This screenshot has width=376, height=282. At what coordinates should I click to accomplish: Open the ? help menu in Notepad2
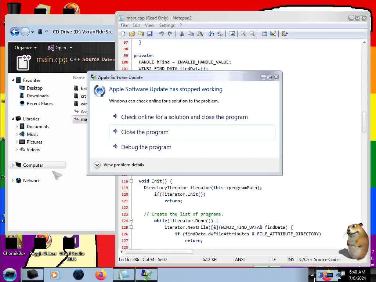pyautogui.click(x=181, y=25)
